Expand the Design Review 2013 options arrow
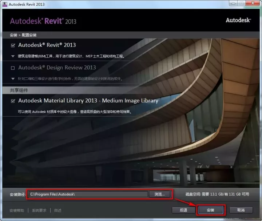Viewport: 262px width, 221px height. [13, 79]
